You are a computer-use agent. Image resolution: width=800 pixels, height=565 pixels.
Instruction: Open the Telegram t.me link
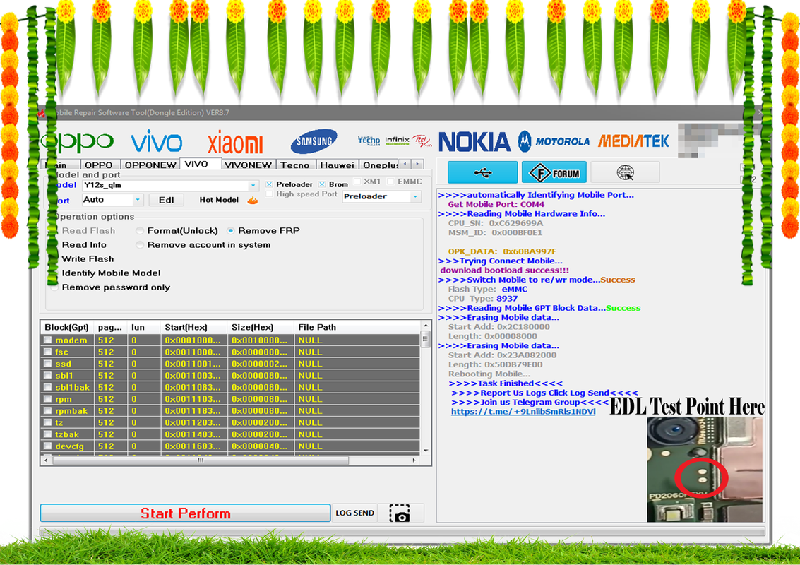(523, 411)
